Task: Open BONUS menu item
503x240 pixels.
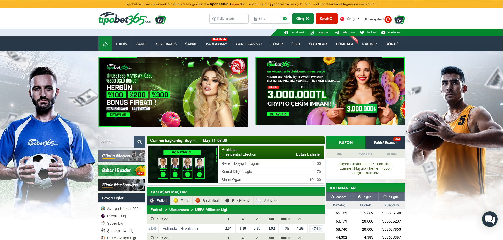Action: (x=392, y=44)
